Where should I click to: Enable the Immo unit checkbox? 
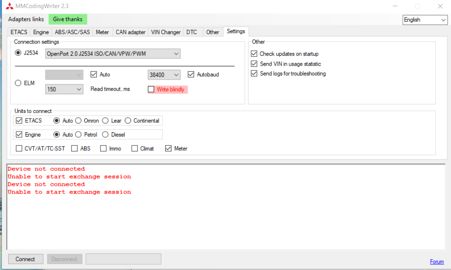point(103,148)
